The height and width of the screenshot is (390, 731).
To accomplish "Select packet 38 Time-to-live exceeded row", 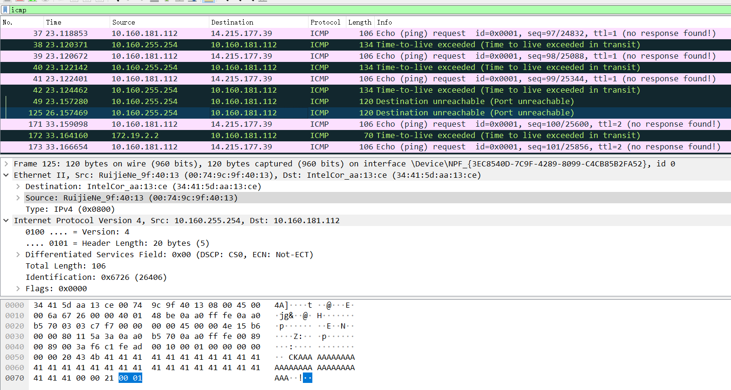I will [365, 45].
